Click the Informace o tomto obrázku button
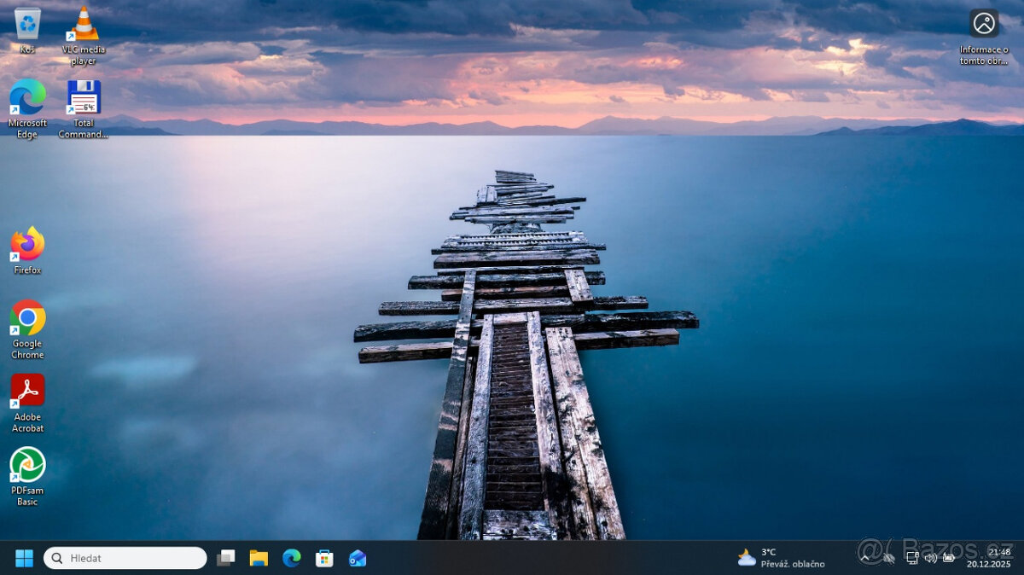 [983, 23]
